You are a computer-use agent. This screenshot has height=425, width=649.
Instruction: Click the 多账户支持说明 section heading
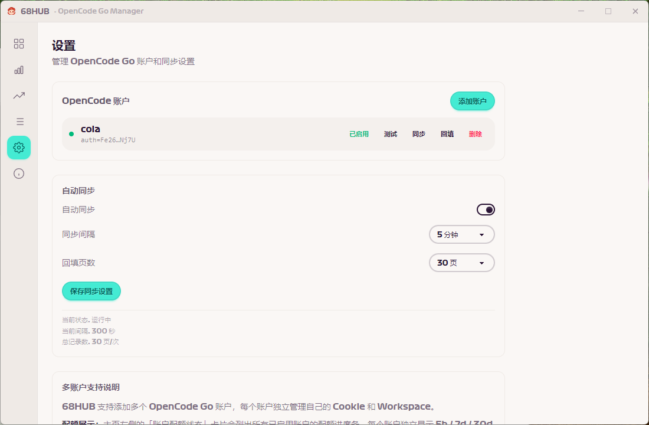(x=91, y=387)
